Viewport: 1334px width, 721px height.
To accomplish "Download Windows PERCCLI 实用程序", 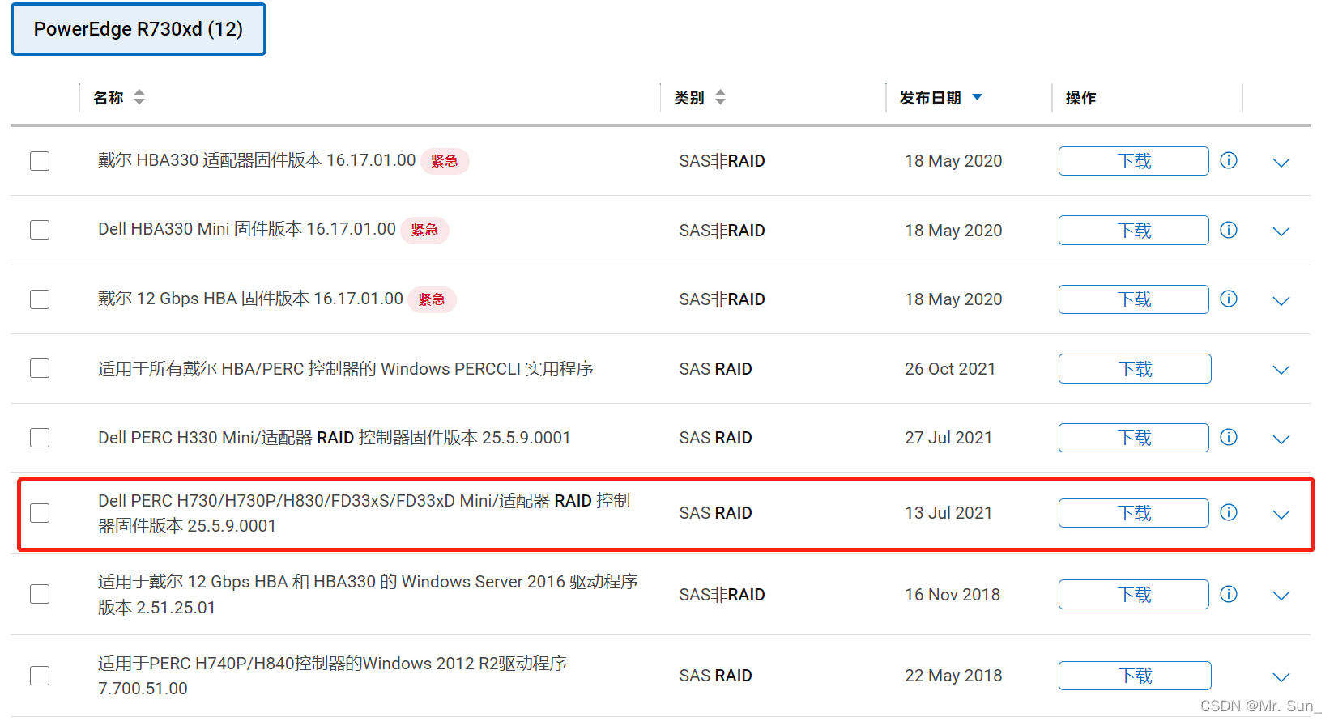I will 1135,369.
